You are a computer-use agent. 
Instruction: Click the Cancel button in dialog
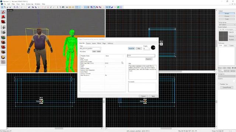point(143,96)
